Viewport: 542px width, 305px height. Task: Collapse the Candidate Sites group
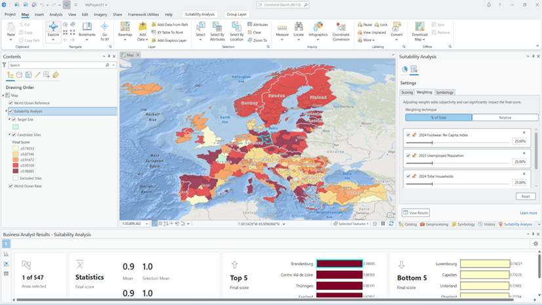tap(9, 134)
